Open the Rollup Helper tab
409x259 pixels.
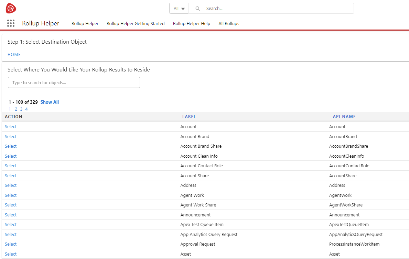85,23
